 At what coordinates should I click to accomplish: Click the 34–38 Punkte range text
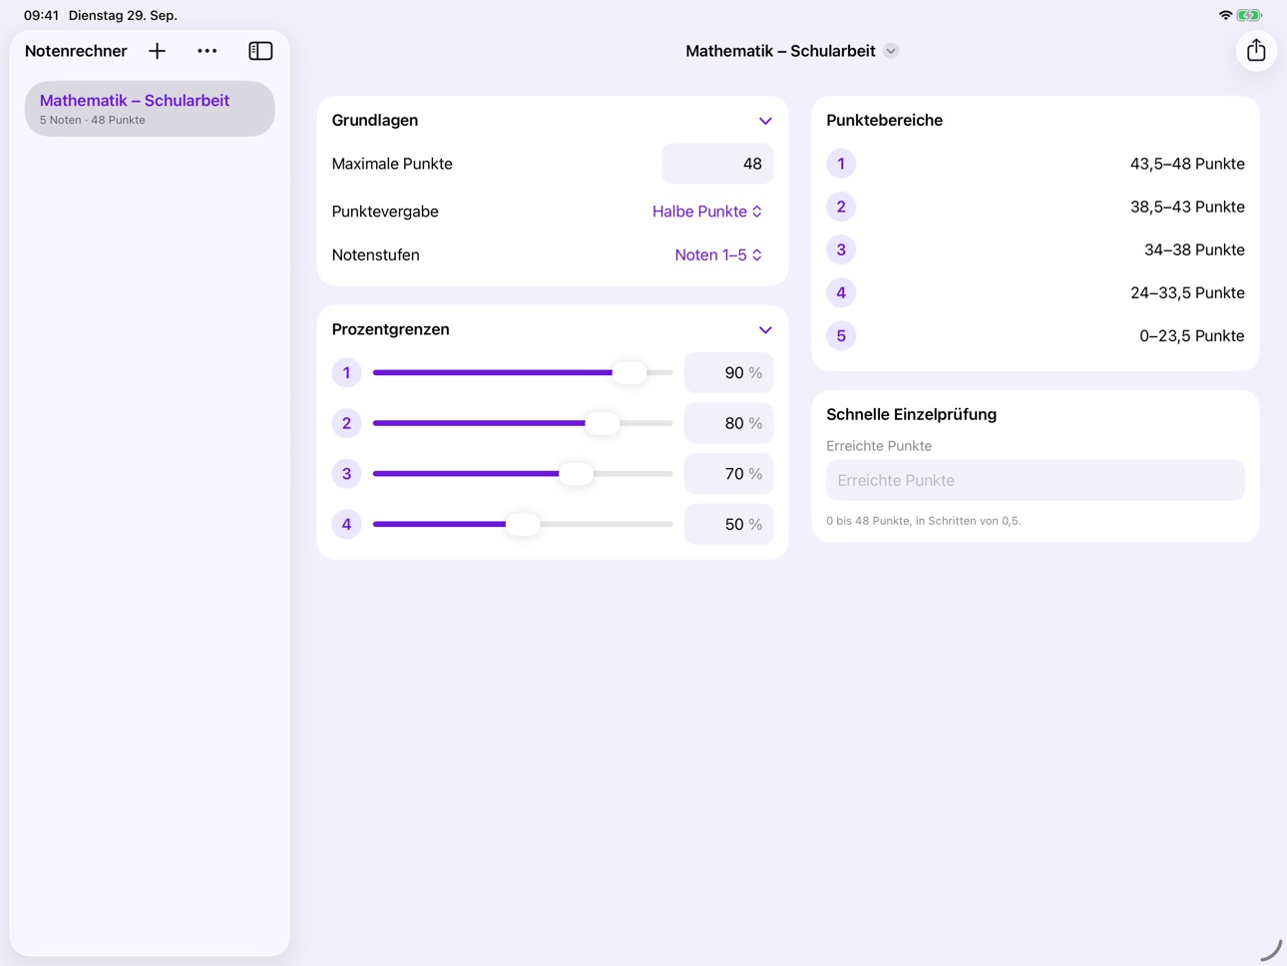pyautogui.click(x=1194, y=249)
